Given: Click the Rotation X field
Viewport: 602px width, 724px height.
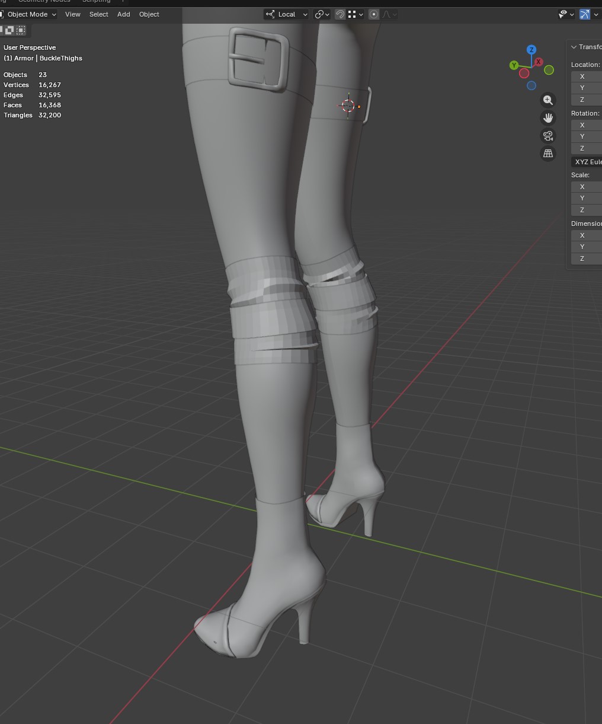Looking at the screenshot, I should click(x=587, y=125).
